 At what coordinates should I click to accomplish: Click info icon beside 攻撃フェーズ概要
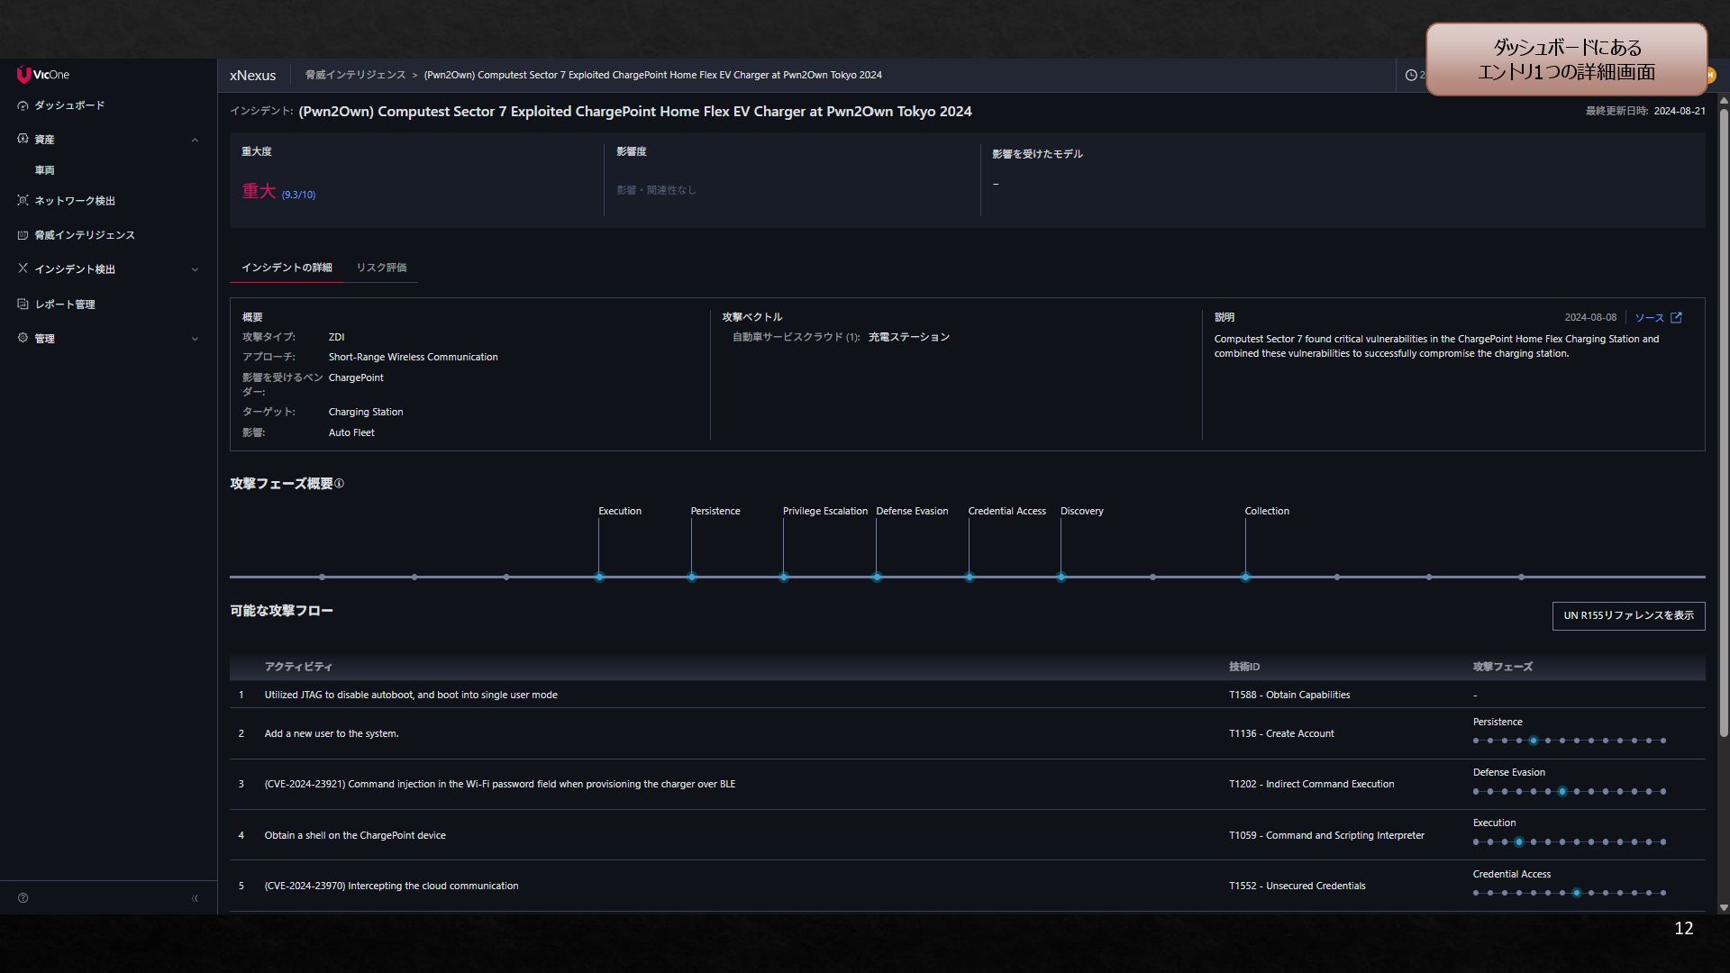(x=339, y=484)
